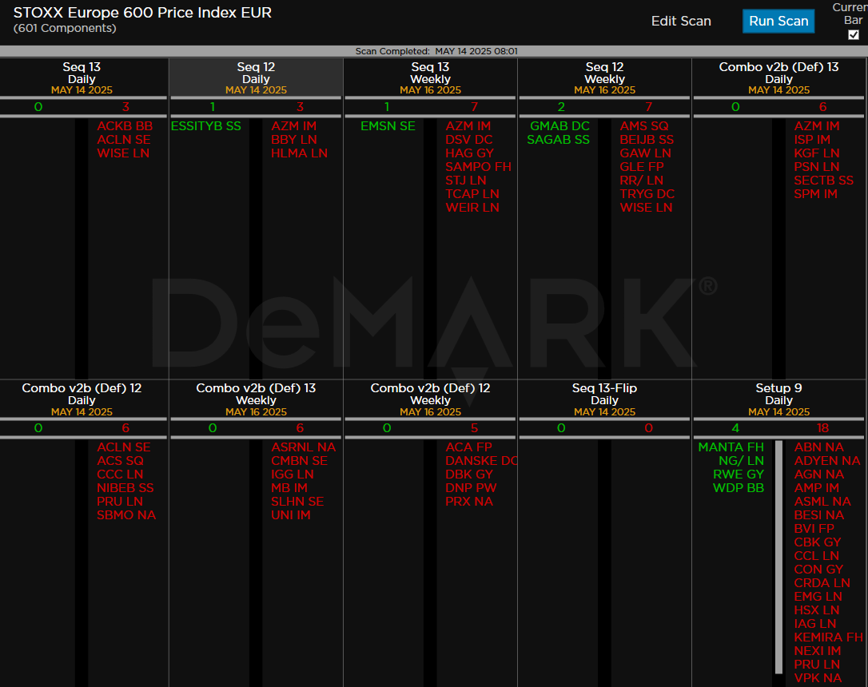
Task: Open STJ LN ticker
Action: click(x=465, y=181)
